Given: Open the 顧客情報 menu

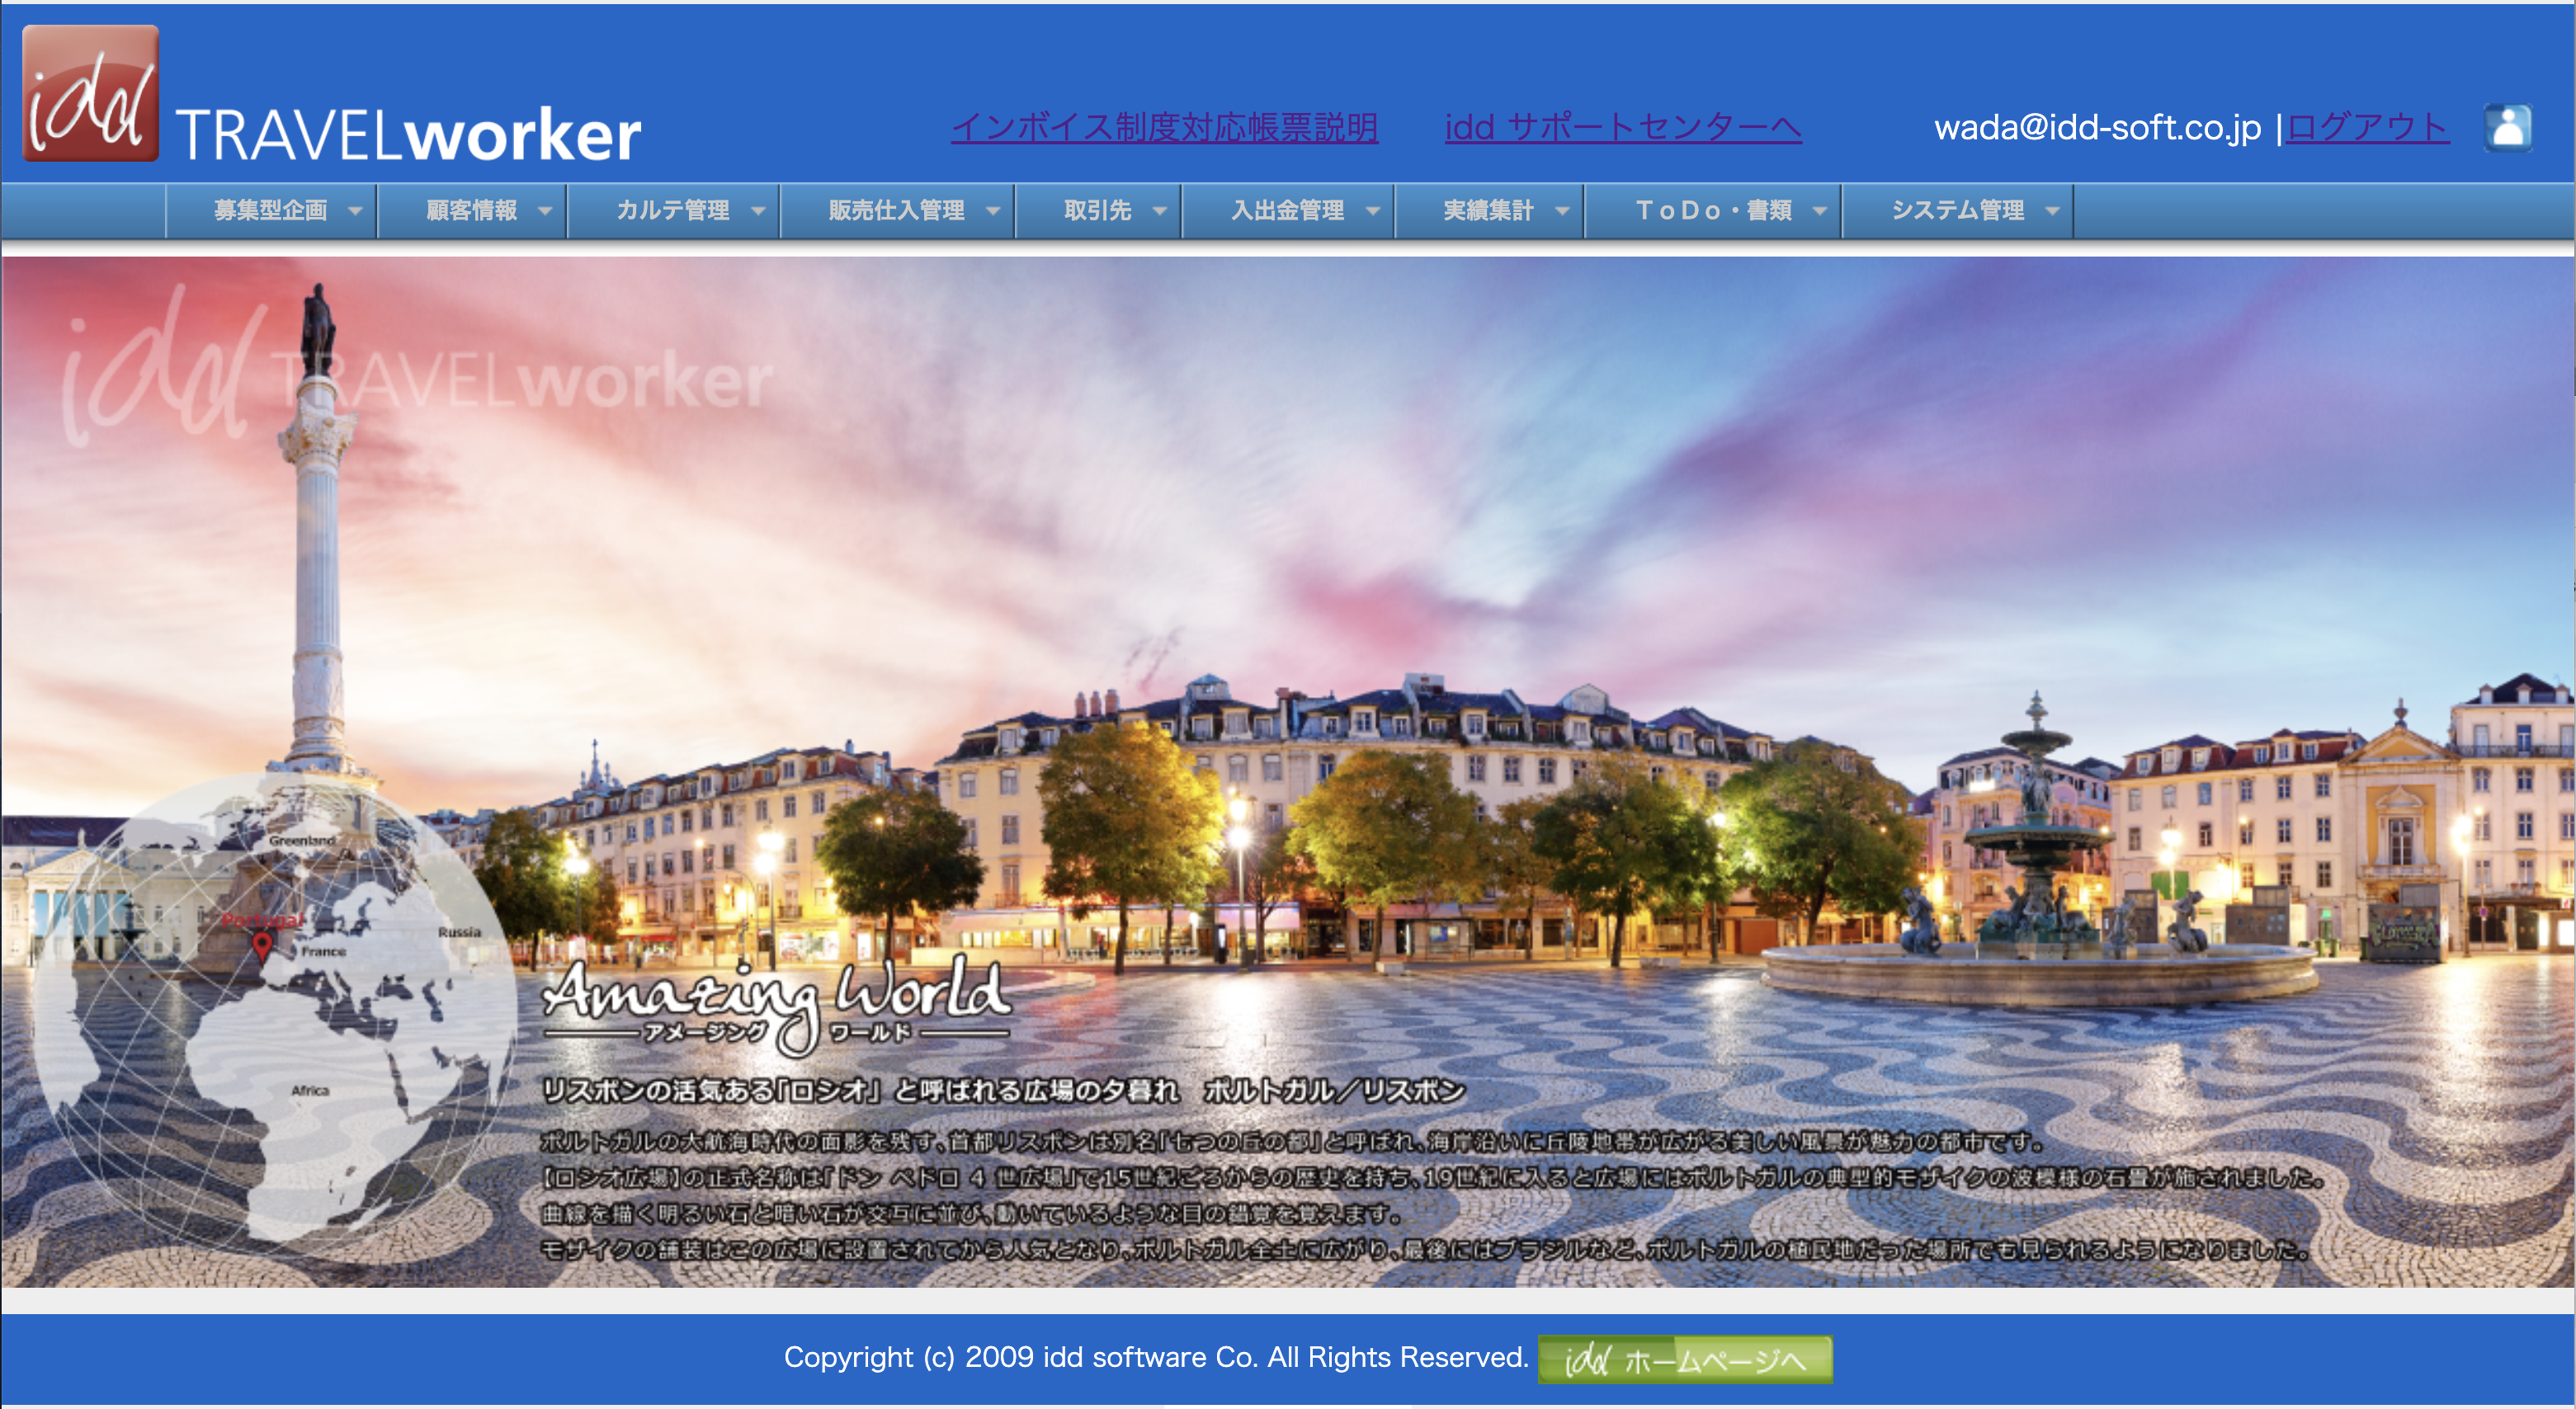Looking at the screenshot, I should pyautogui.click(x=471, y=211).
